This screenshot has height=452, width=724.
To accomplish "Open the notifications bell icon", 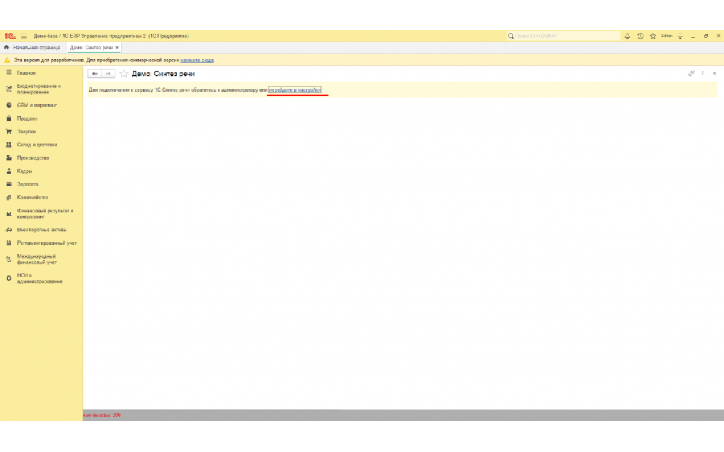I will pos(627,36).
